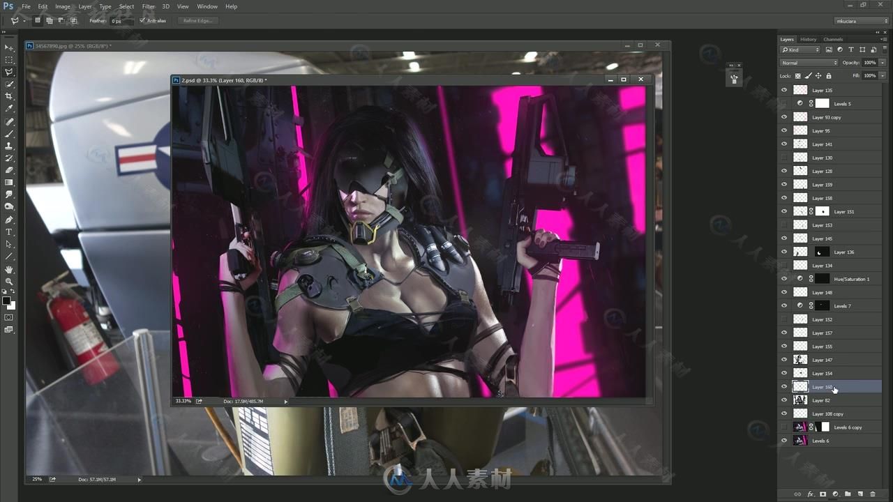Image resolution: width=893 pixels, height=502 pixels.
Task: Open the Opacity slider dropdown arrow
Action: pos(883,63)
